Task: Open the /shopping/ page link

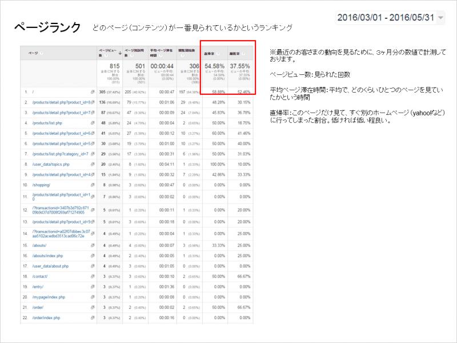Action: coord(41,185)
